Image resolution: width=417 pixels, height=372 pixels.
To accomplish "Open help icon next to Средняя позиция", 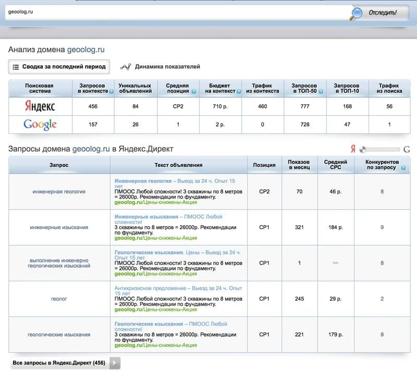I will click(x=194, y=92).
